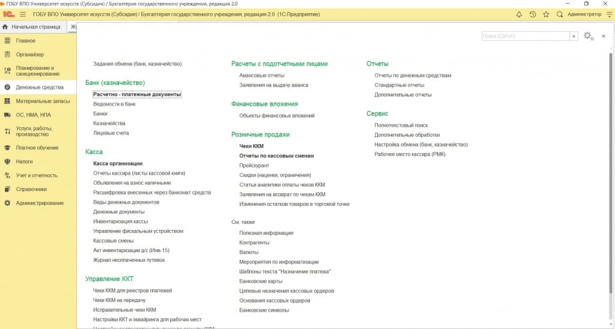Open Расчетно - платежные документы
Image resolution: width=615 pixels, height=329 pixels.
tap(137, 94)
